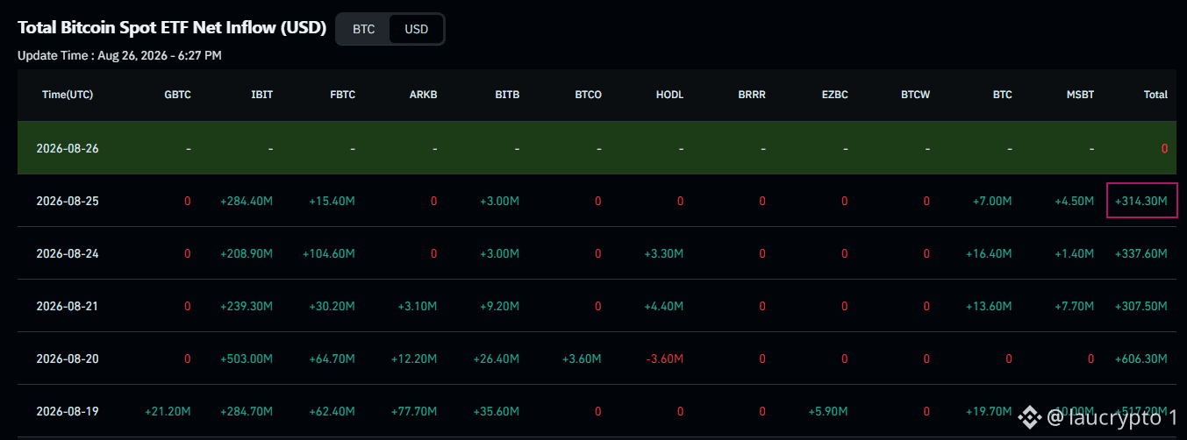Click the +1.40M MSBT value

[x=1074, y=254]
